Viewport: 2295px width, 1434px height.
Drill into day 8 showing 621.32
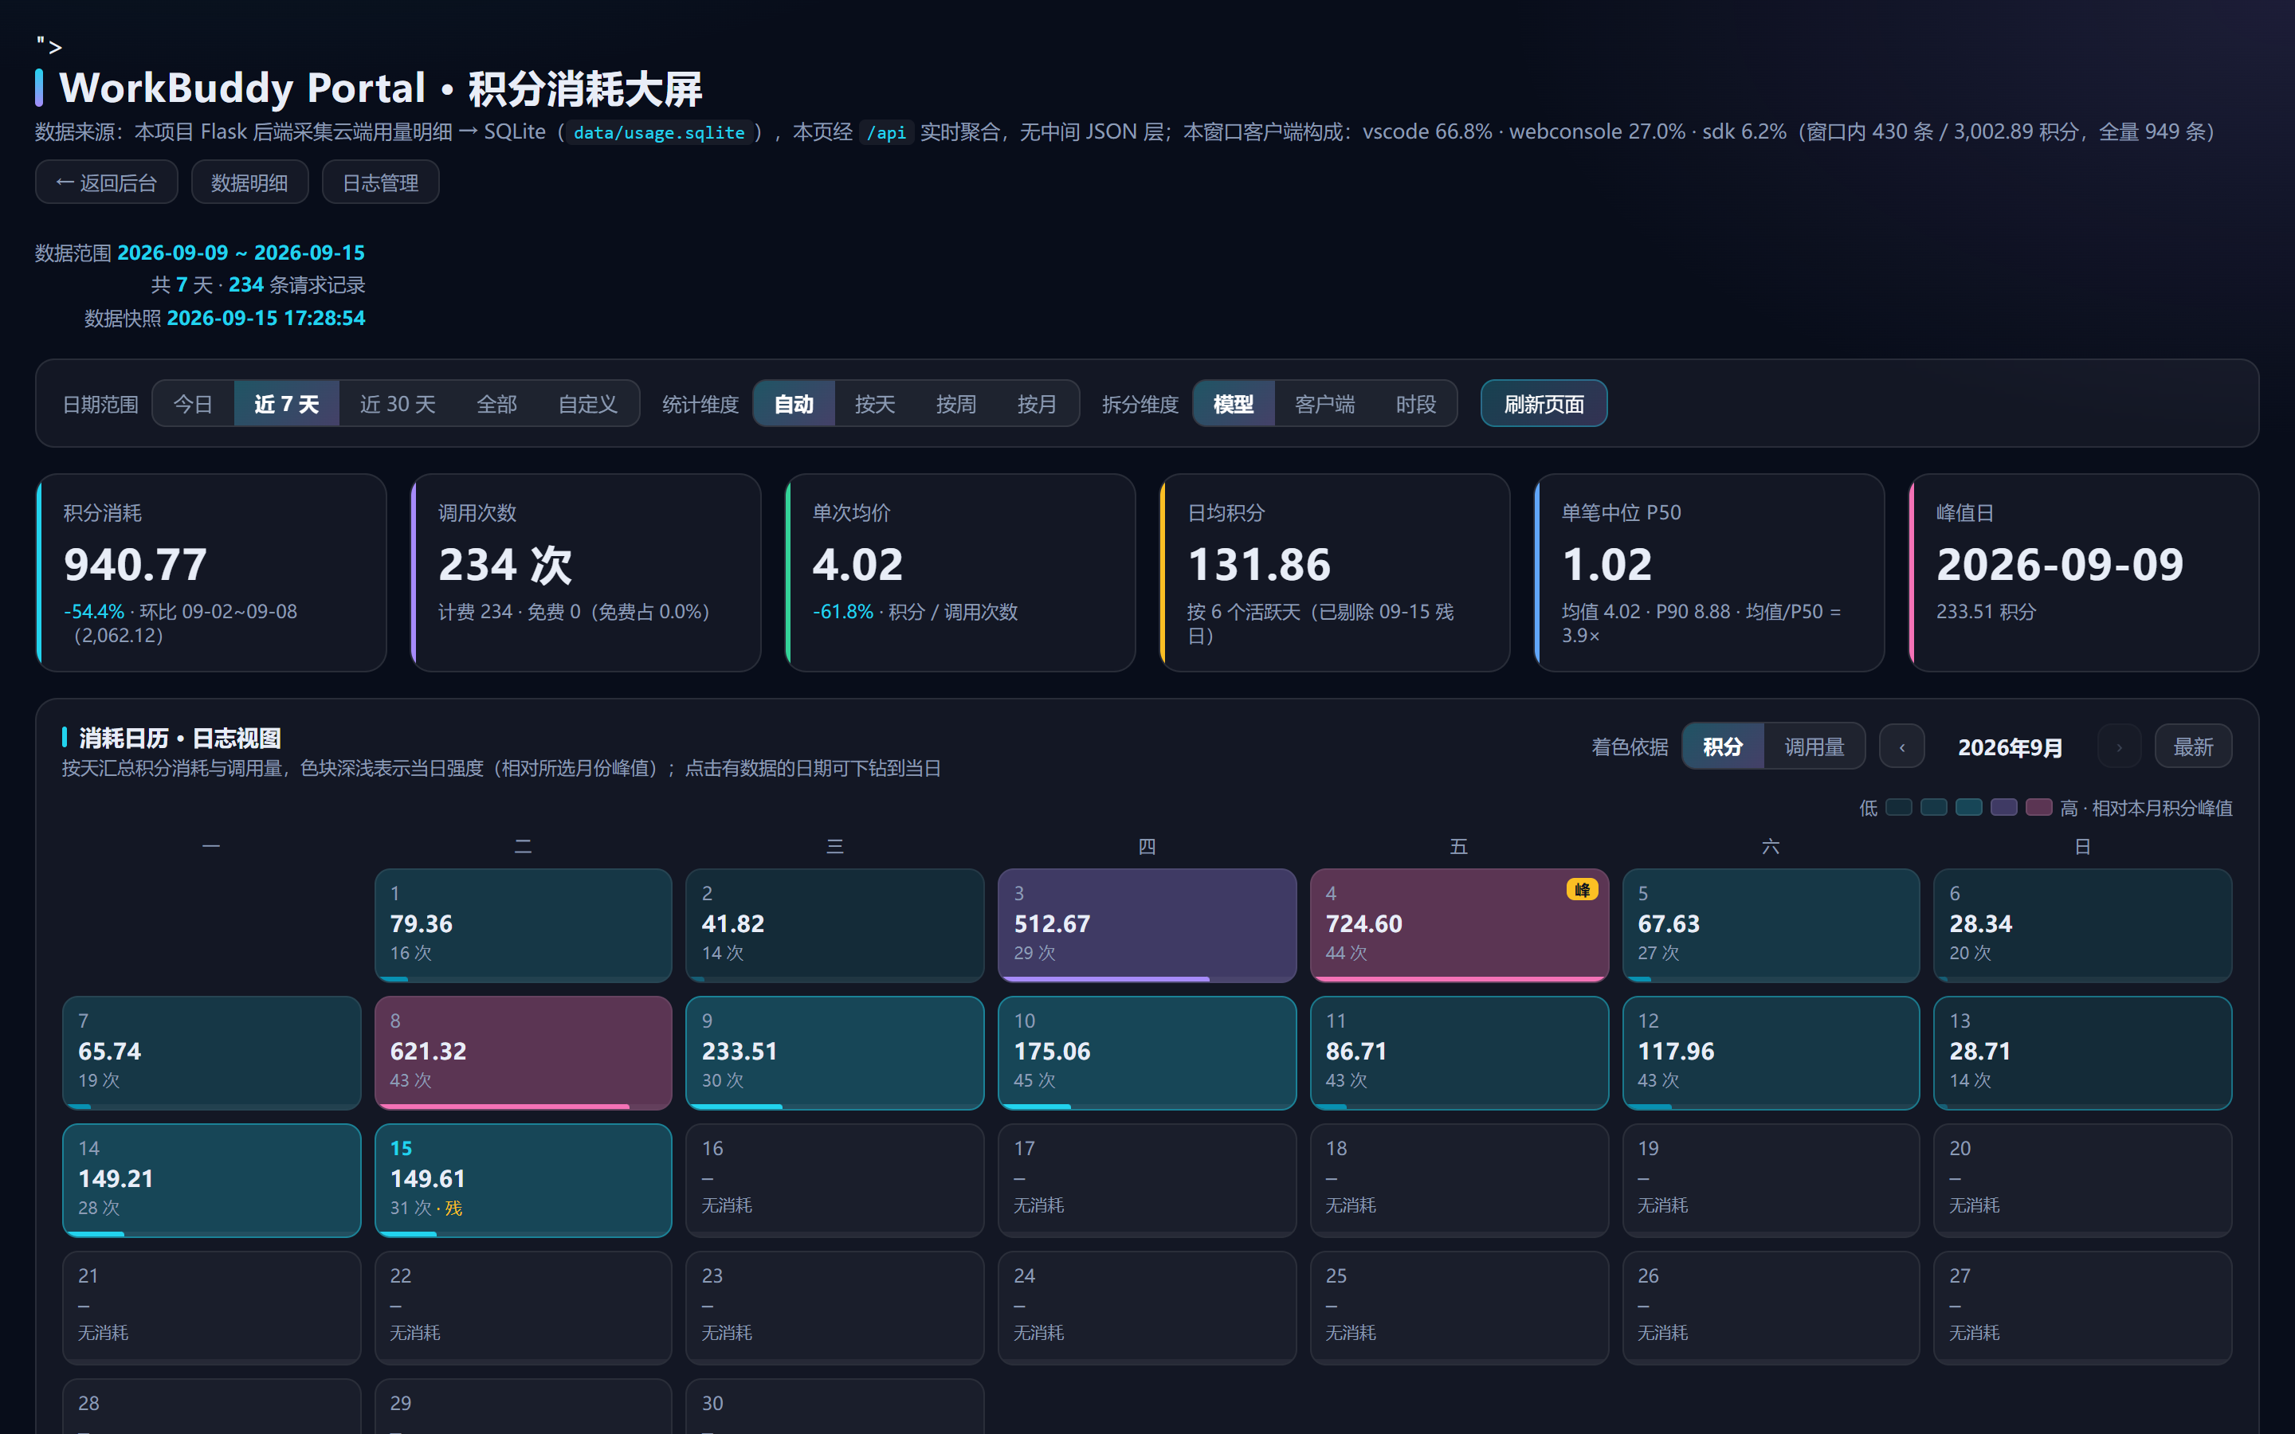[x=524, y=1052]
